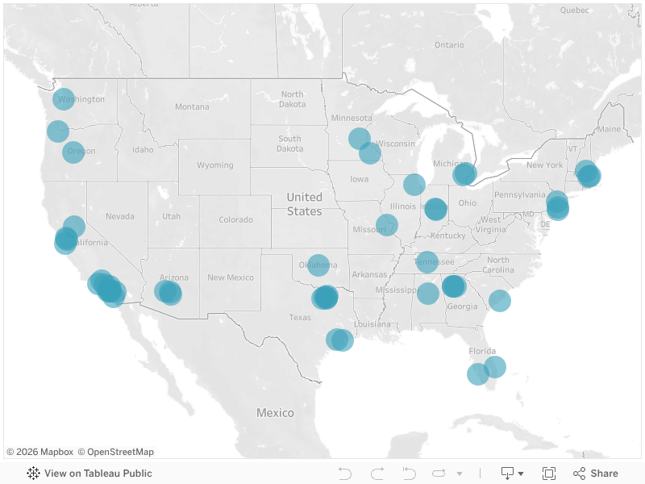Viewport: 645px width, 484px height.
Task: Click the Share button label
Action: (x=604, y=474)
